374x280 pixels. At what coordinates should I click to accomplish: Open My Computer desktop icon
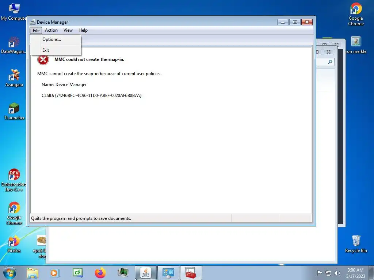click(14, 12)
